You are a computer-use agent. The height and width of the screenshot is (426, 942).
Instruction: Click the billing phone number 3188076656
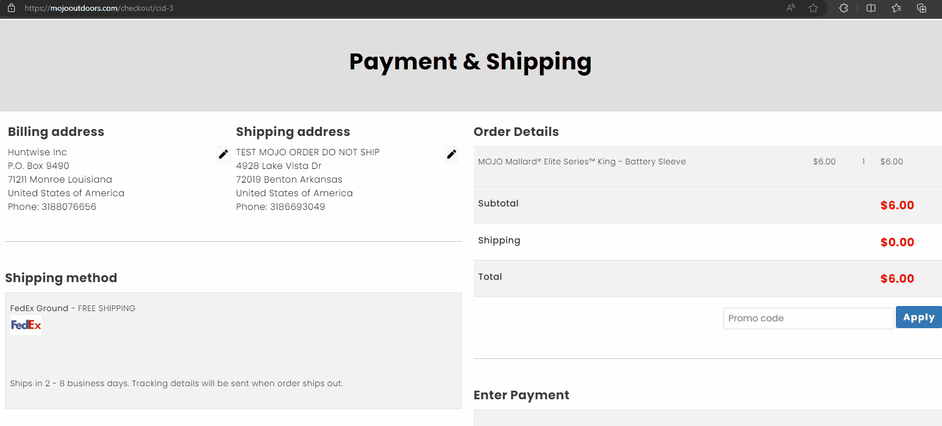coord(69,207)
